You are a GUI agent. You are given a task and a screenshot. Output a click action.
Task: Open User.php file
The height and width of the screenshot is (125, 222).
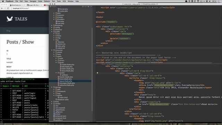(60, 23)
